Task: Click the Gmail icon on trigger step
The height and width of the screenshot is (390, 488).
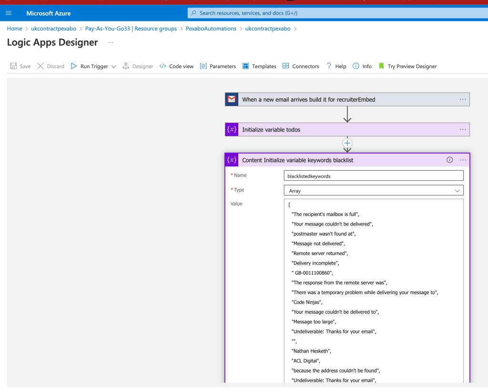Action: tap(232, 99)
